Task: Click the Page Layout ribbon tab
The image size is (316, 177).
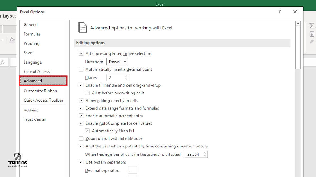Action: [8, 16]
